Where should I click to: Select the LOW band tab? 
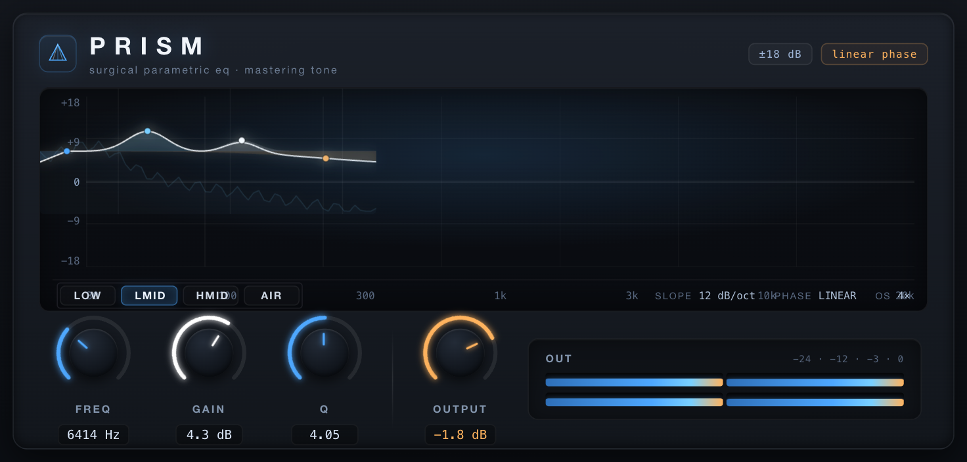[87, 296]
